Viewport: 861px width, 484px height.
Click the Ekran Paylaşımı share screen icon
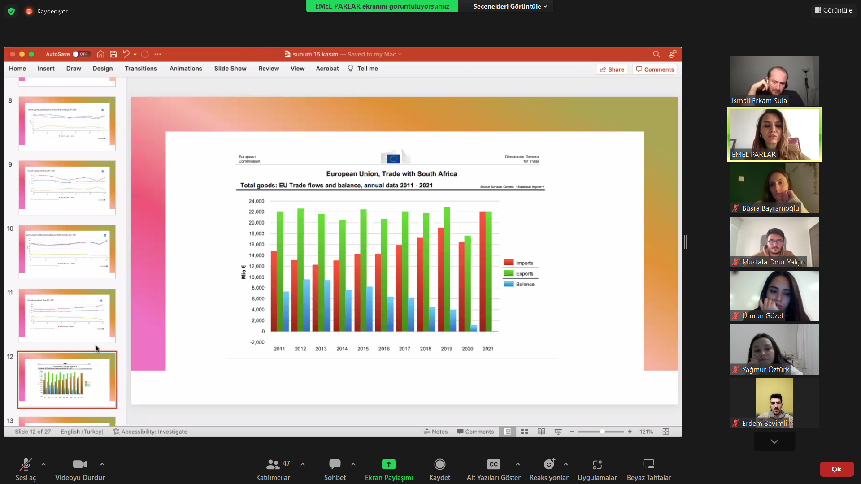388,464
